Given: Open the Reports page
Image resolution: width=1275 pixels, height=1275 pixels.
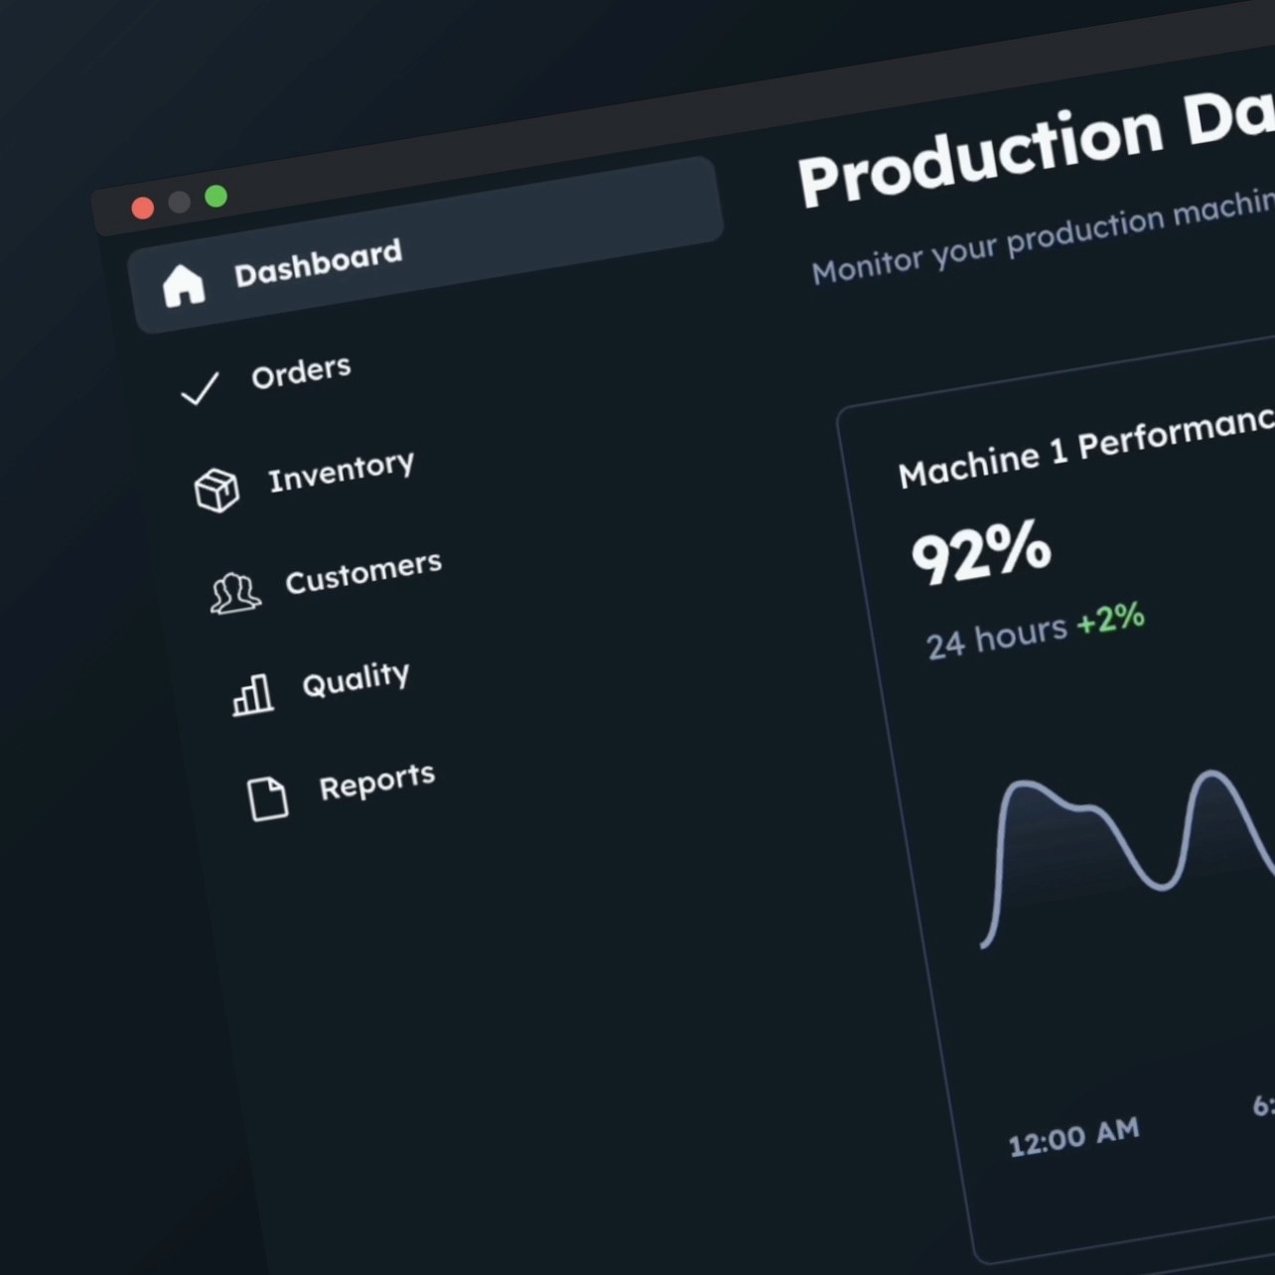Looking at the screenshot, I should tap(376, 781).
